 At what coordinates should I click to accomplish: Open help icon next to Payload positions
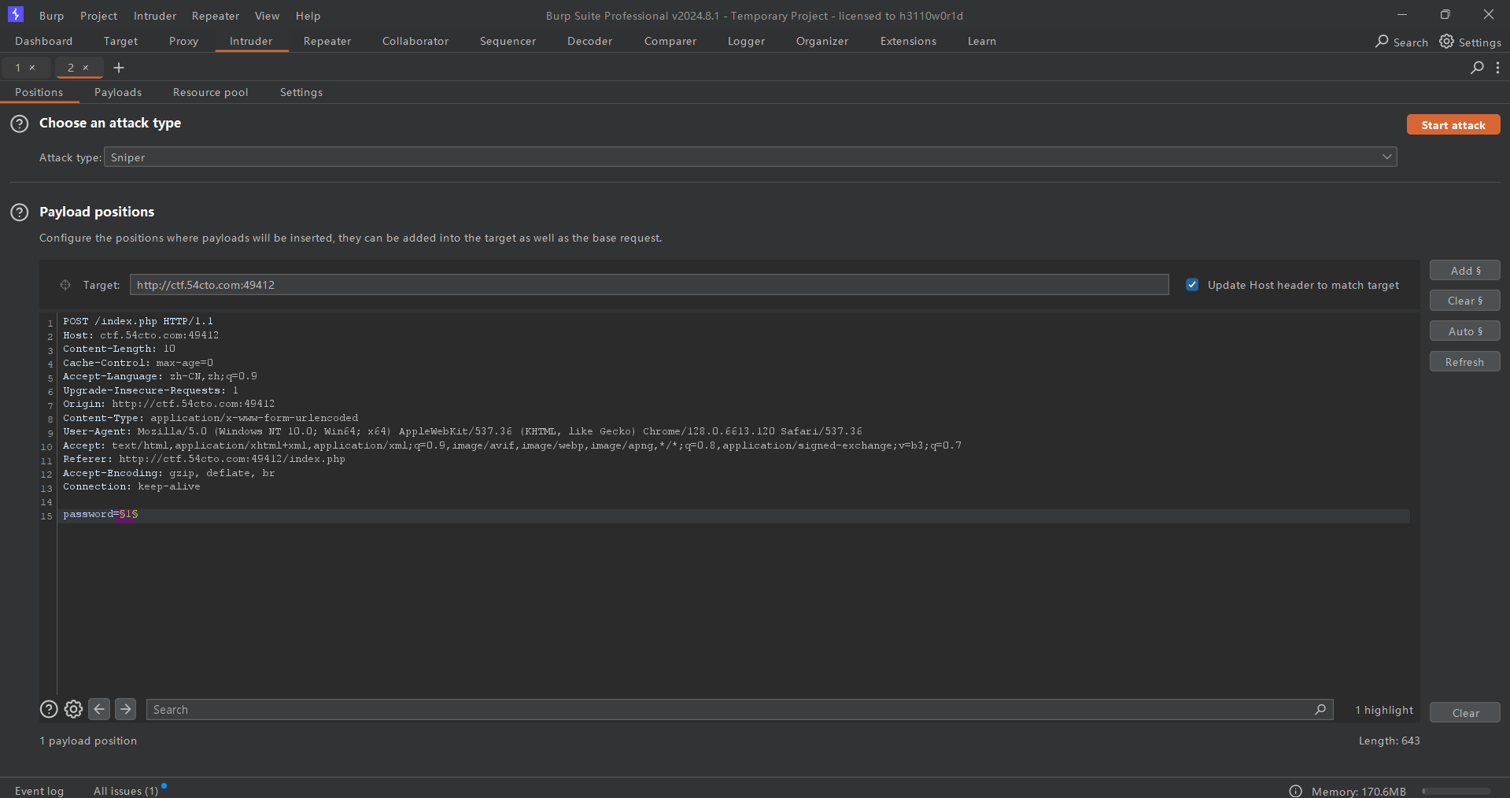pyautogui.click(x=20, y=212)
